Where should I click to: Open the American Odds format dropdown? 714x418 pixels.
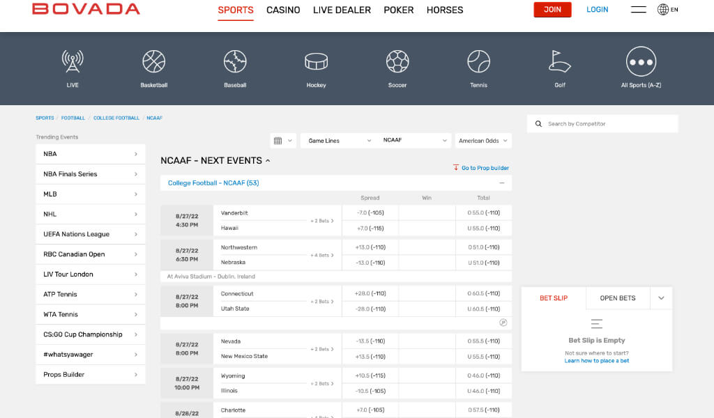pos(483,141)
